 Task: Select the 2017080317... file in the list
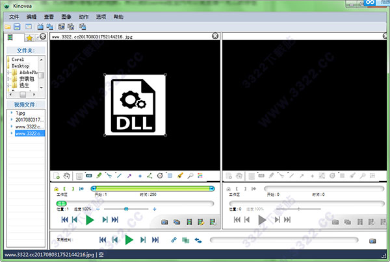pos(30,120)
